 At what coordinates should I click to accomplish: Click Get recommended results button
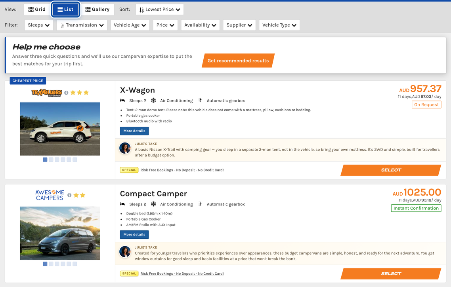[x=238, y=61]
